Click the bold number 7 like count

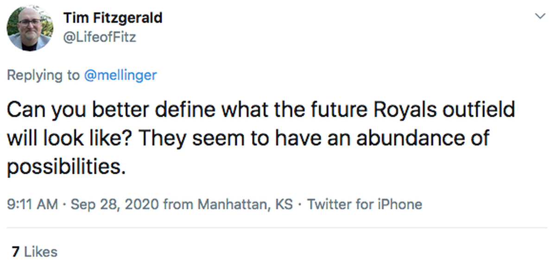pyautogui.click(x=16, y=252)
